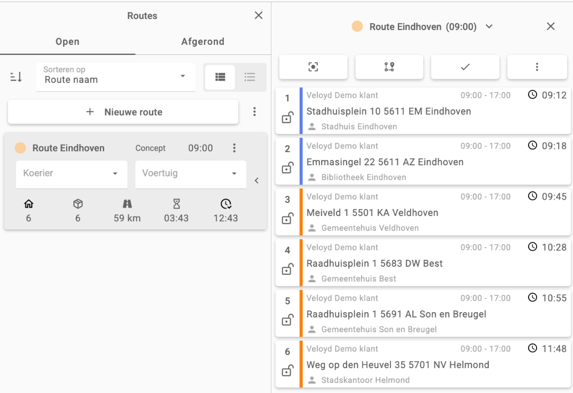573x393 pixels.
Task: Toggle the lock on stop 3 Meiveld
Action: (288, 219)
